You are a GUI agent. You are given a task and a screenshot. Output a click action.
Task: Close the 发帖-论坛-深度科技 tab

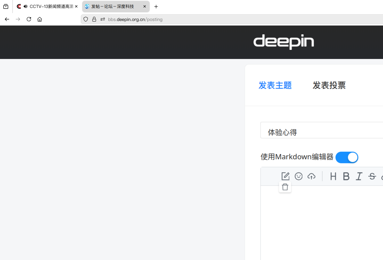pos(145,6)
